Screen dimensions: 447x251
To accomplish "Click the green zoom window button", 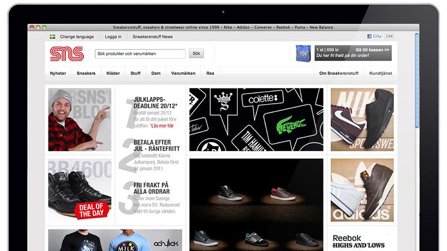I will (44, 28).
